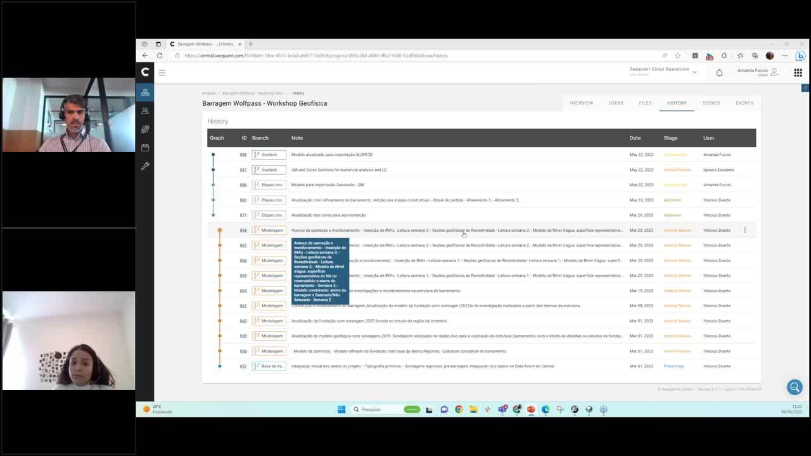Open the hamburger navigation menu
811x456 pixels.
162,73
